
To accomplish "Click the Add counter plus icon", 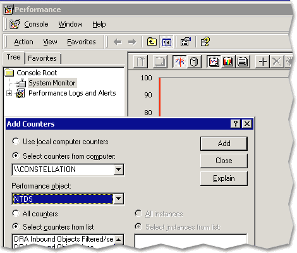I will coord(263,62).
